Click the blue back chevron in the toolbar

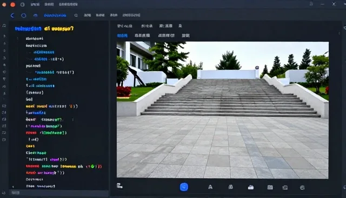[12, 16]
